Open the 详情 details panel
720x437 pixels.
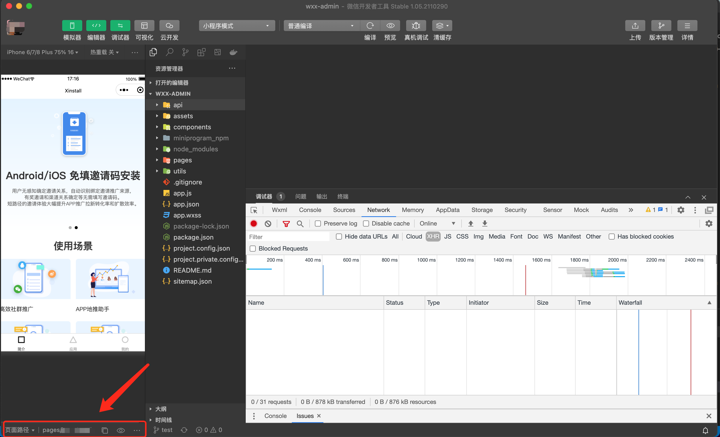point(687,26)
